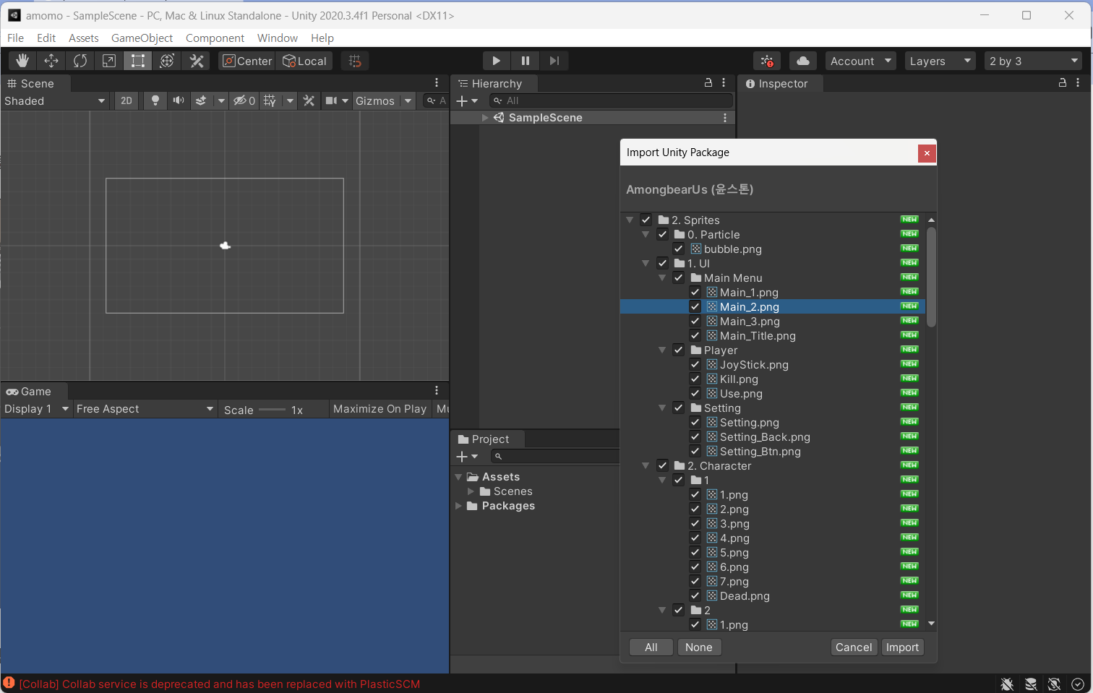The width and height of the screenshot is (1093, 693).
Task: Open scene camera settings icon
Action: 331,100
